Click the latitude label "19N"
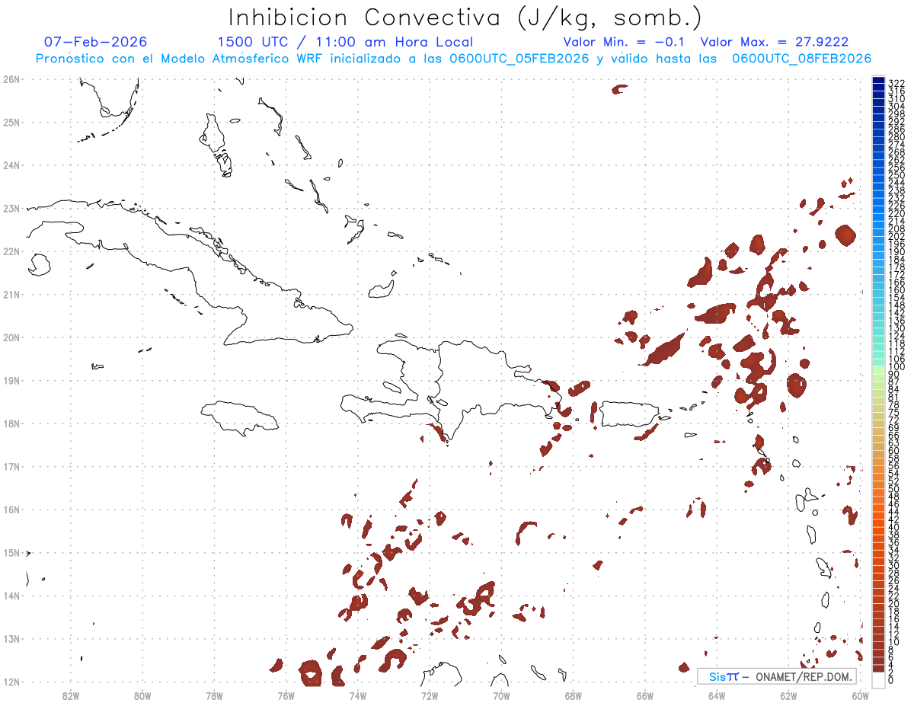The image size is (914, 706). (x=11, y=380)
